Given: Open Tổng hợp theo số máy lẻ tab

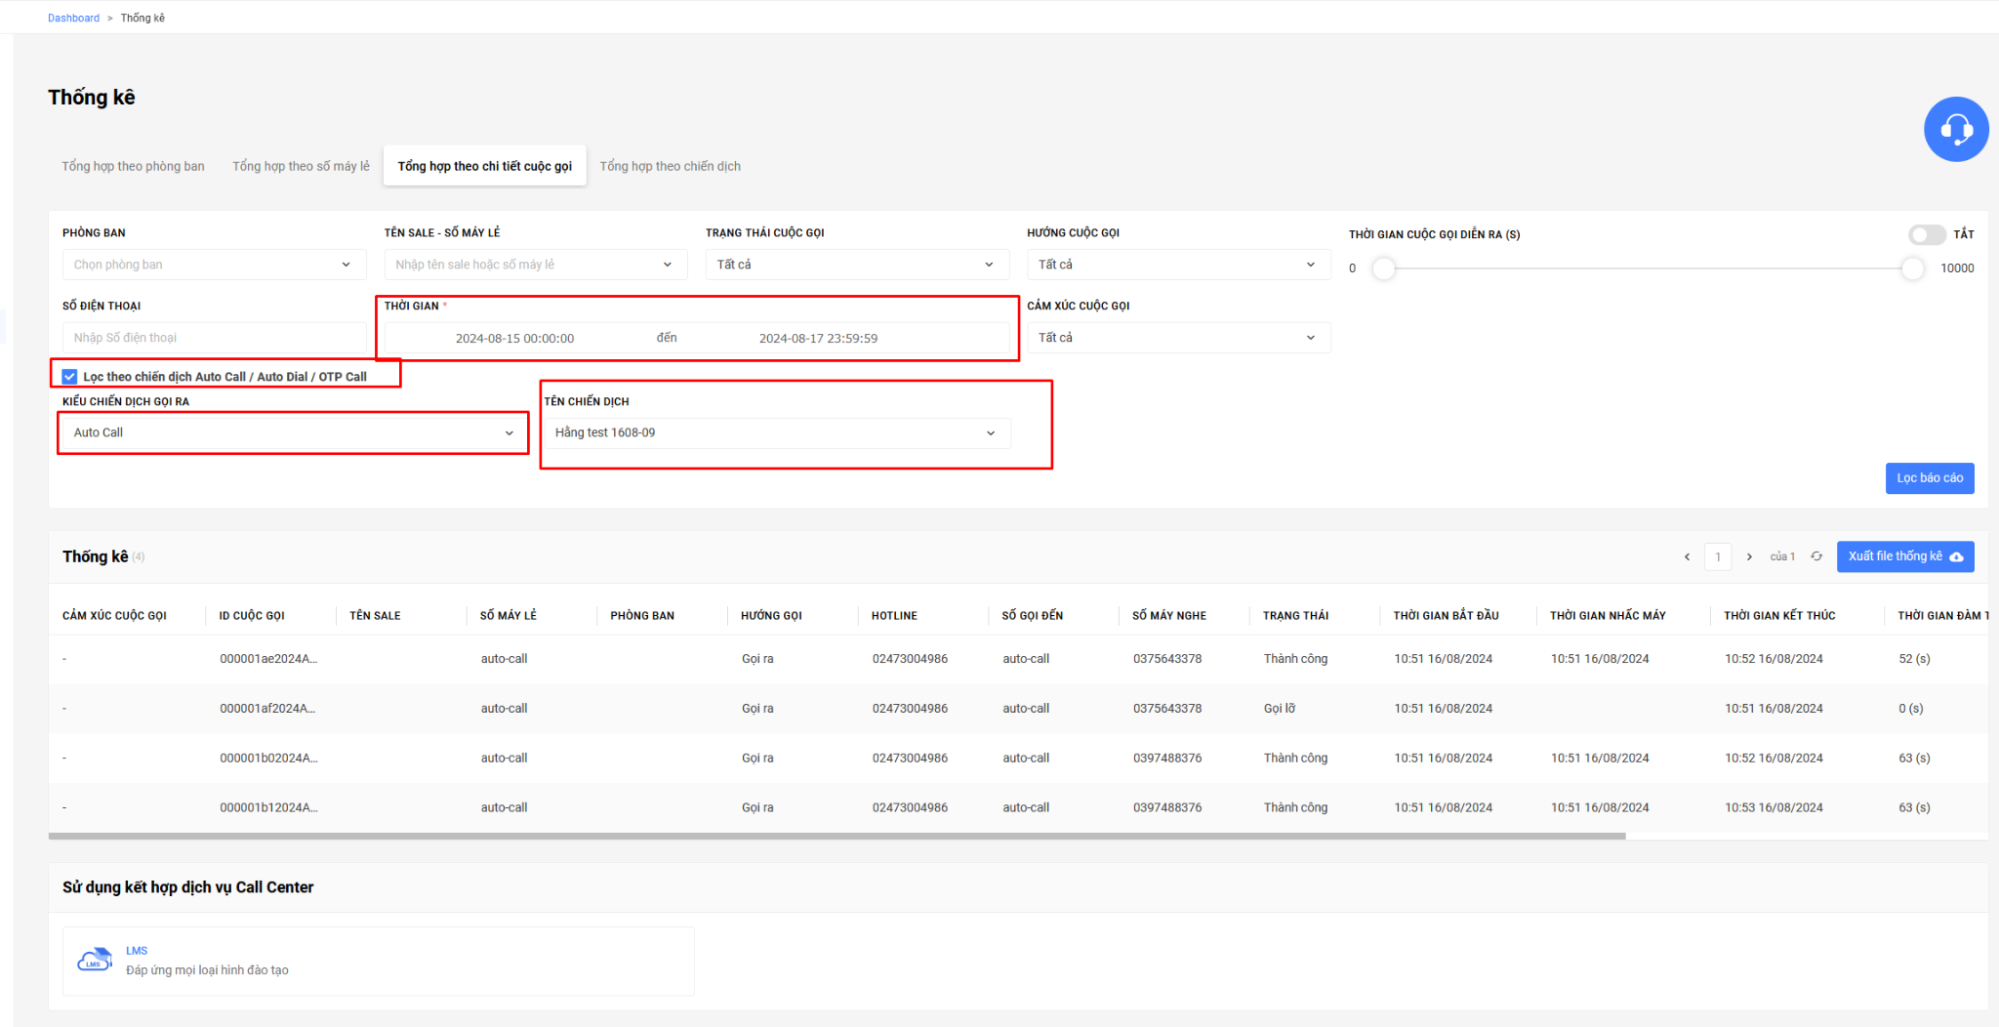Looking at the screenshot, I should (x=301, y=166).
